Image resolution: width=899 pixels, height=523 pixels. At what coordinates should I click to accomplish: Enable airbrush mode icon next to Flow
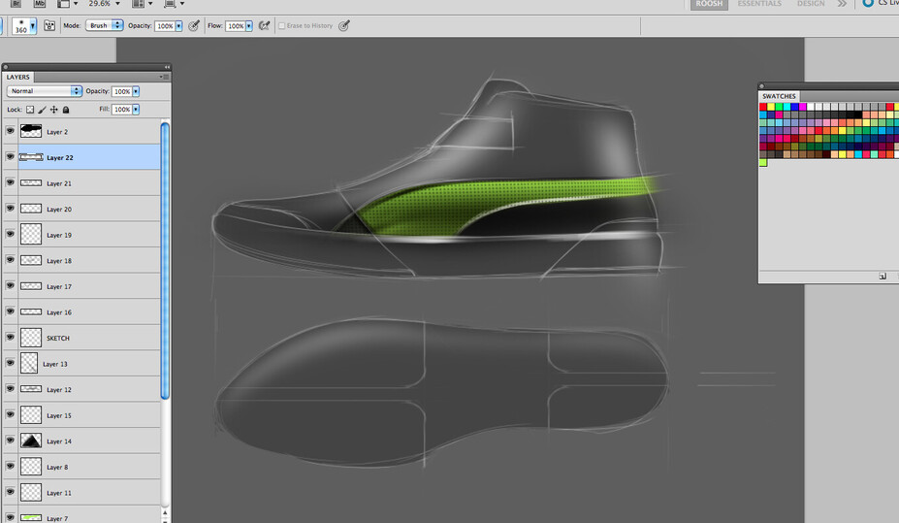(264, 26)
